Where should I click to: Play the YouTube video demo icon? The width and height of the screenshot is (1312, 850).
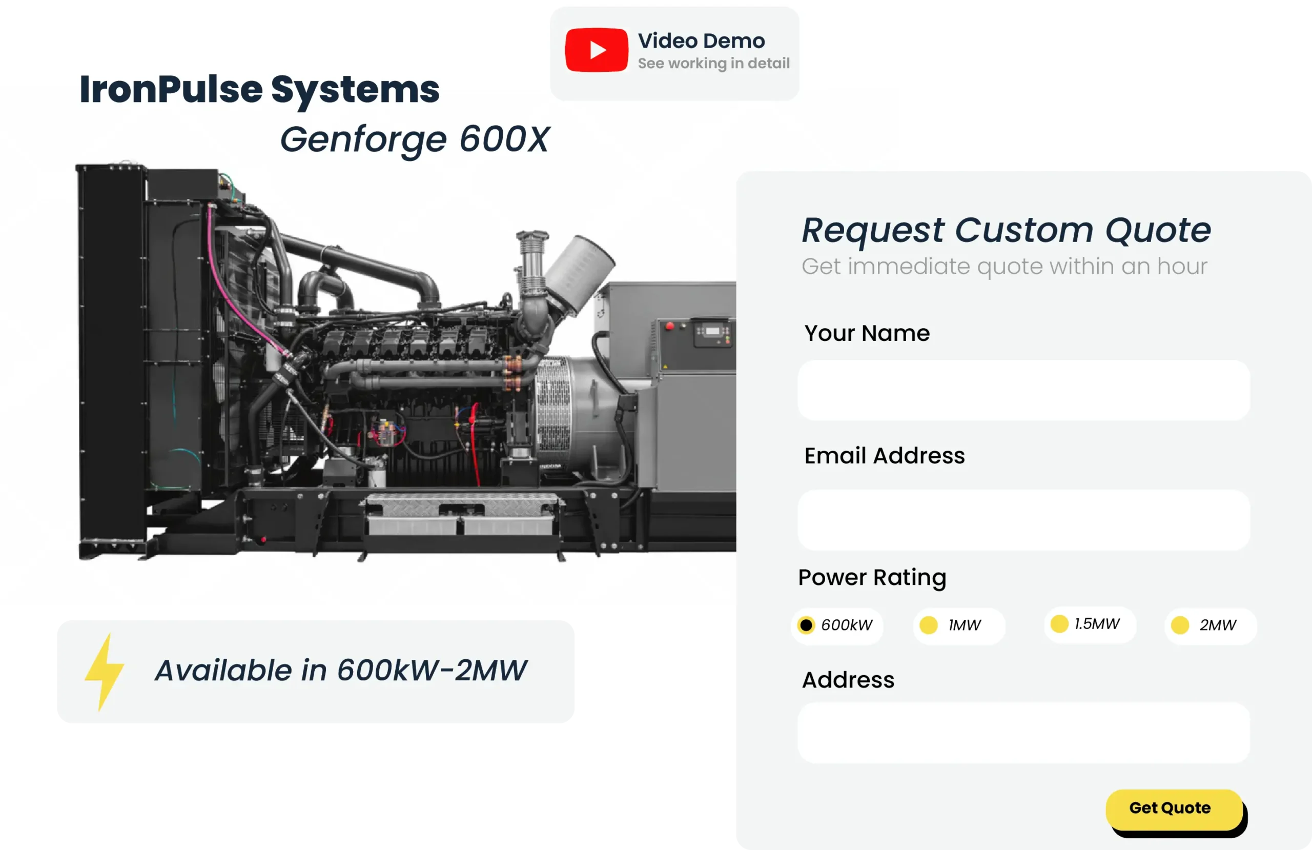[597, 50]
